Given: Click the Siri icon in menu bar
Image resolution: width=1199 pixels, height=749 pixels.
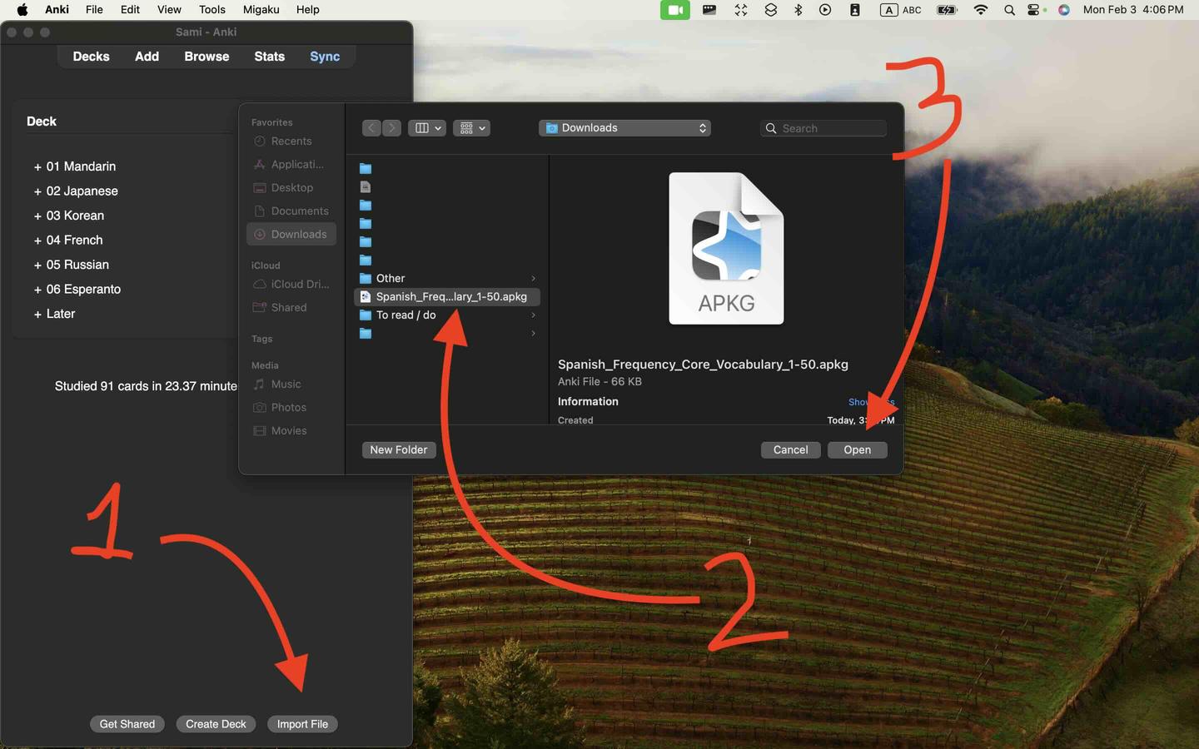Looking at the screenshot, I should coord(1064,10).
